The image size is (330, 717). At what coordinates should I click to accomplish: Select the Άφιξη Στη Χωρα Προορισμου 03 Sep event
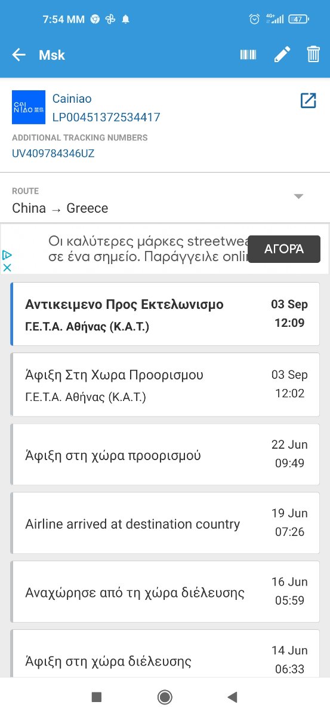[x=165, y=385]
